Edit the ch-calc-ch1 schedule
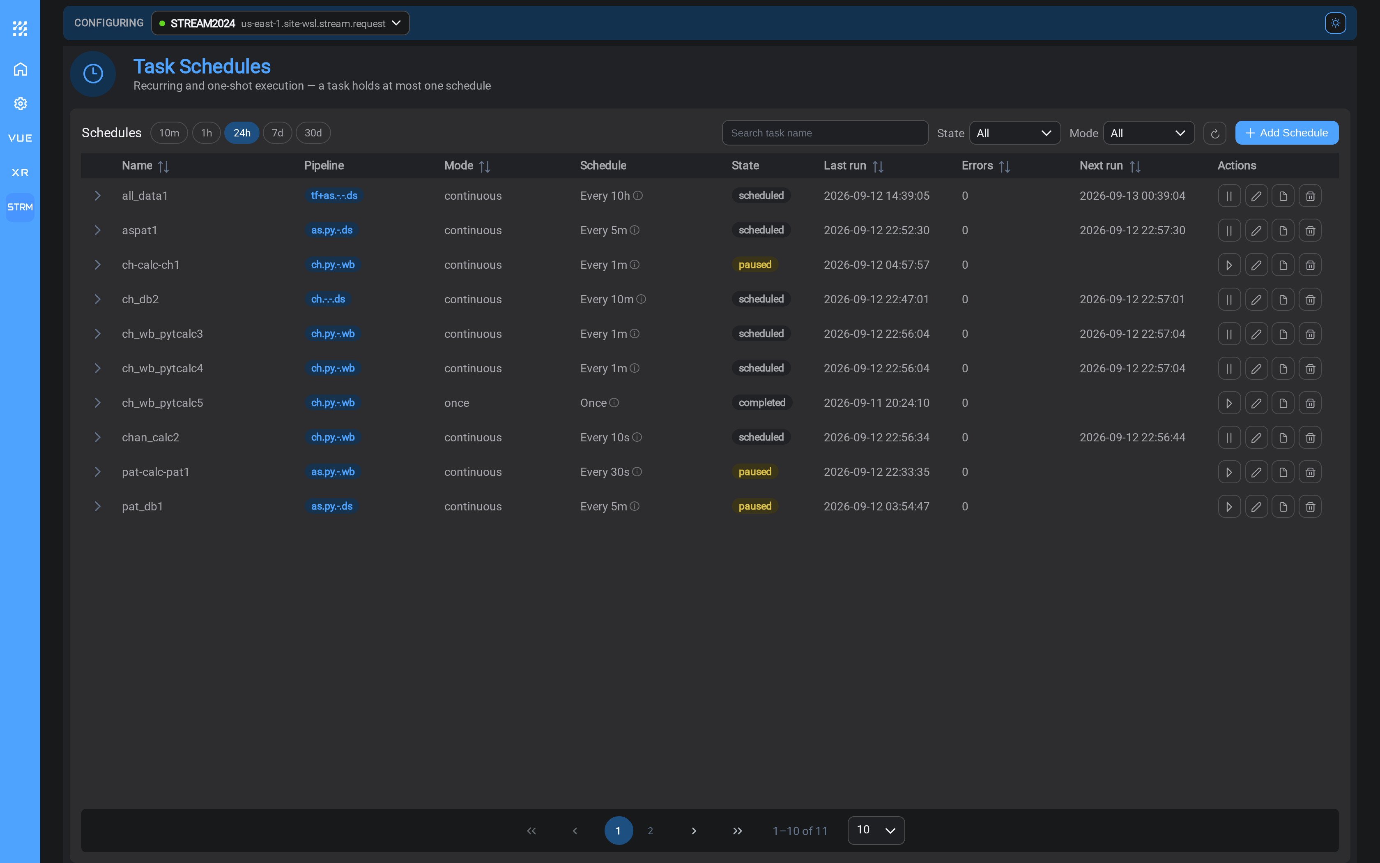Viewport: 1380px width, 863px height. coord(1256,265)
